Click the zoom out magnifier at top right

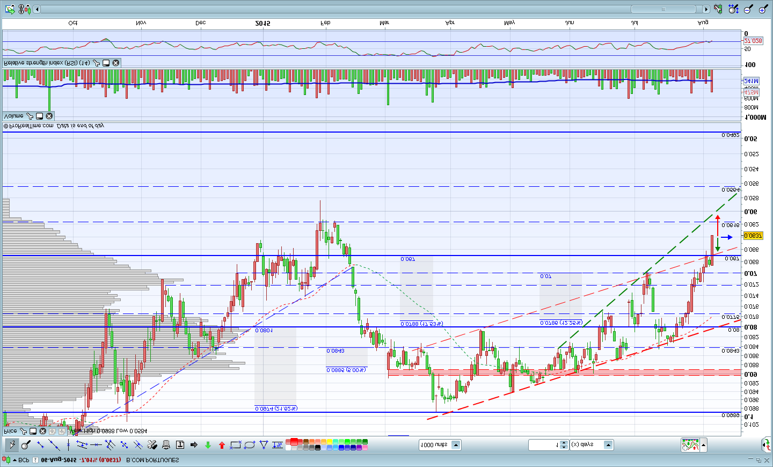click(x=748, y=9)
